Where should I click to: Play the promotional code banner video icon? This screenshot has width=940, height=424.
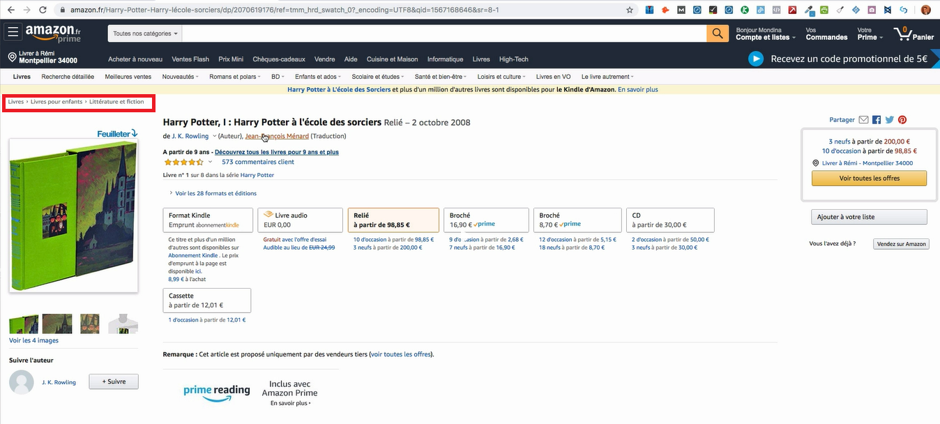click(x=756, y=59)
